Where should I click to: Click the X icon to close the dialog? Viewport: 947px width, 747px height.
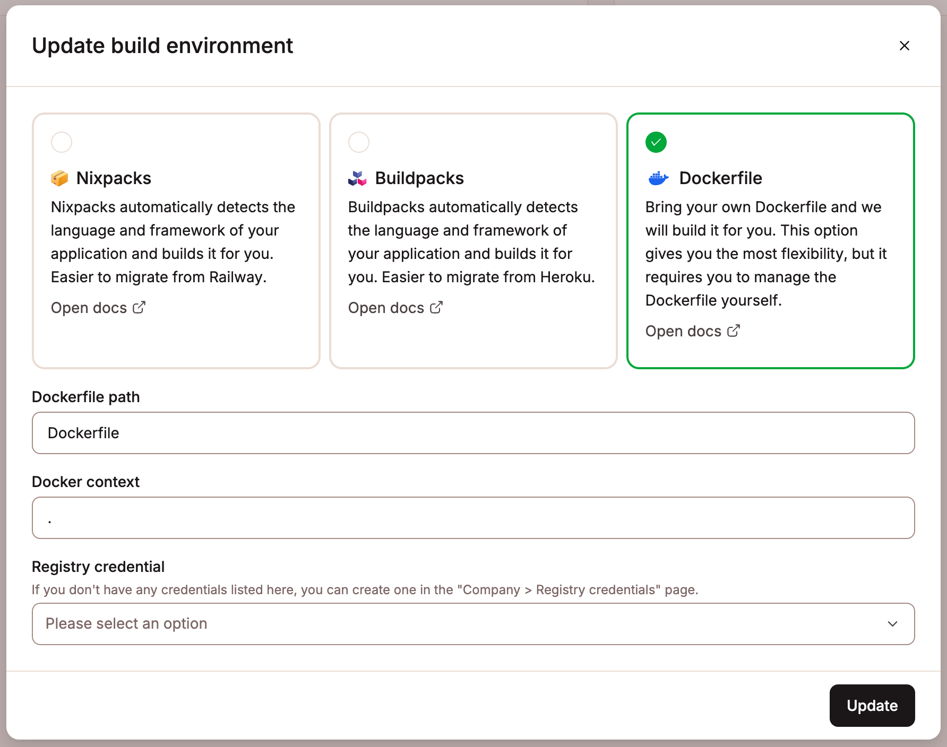[905, 46]
